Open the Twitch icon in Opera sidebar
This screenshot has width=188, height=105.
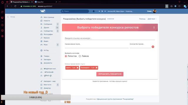[x=2, y=18]
